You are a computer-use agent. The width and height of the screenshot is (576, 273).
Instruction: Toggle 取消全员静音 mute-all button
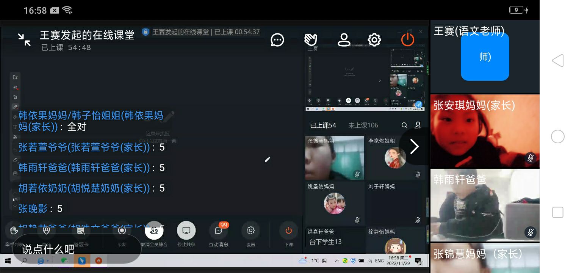point(154,231)
